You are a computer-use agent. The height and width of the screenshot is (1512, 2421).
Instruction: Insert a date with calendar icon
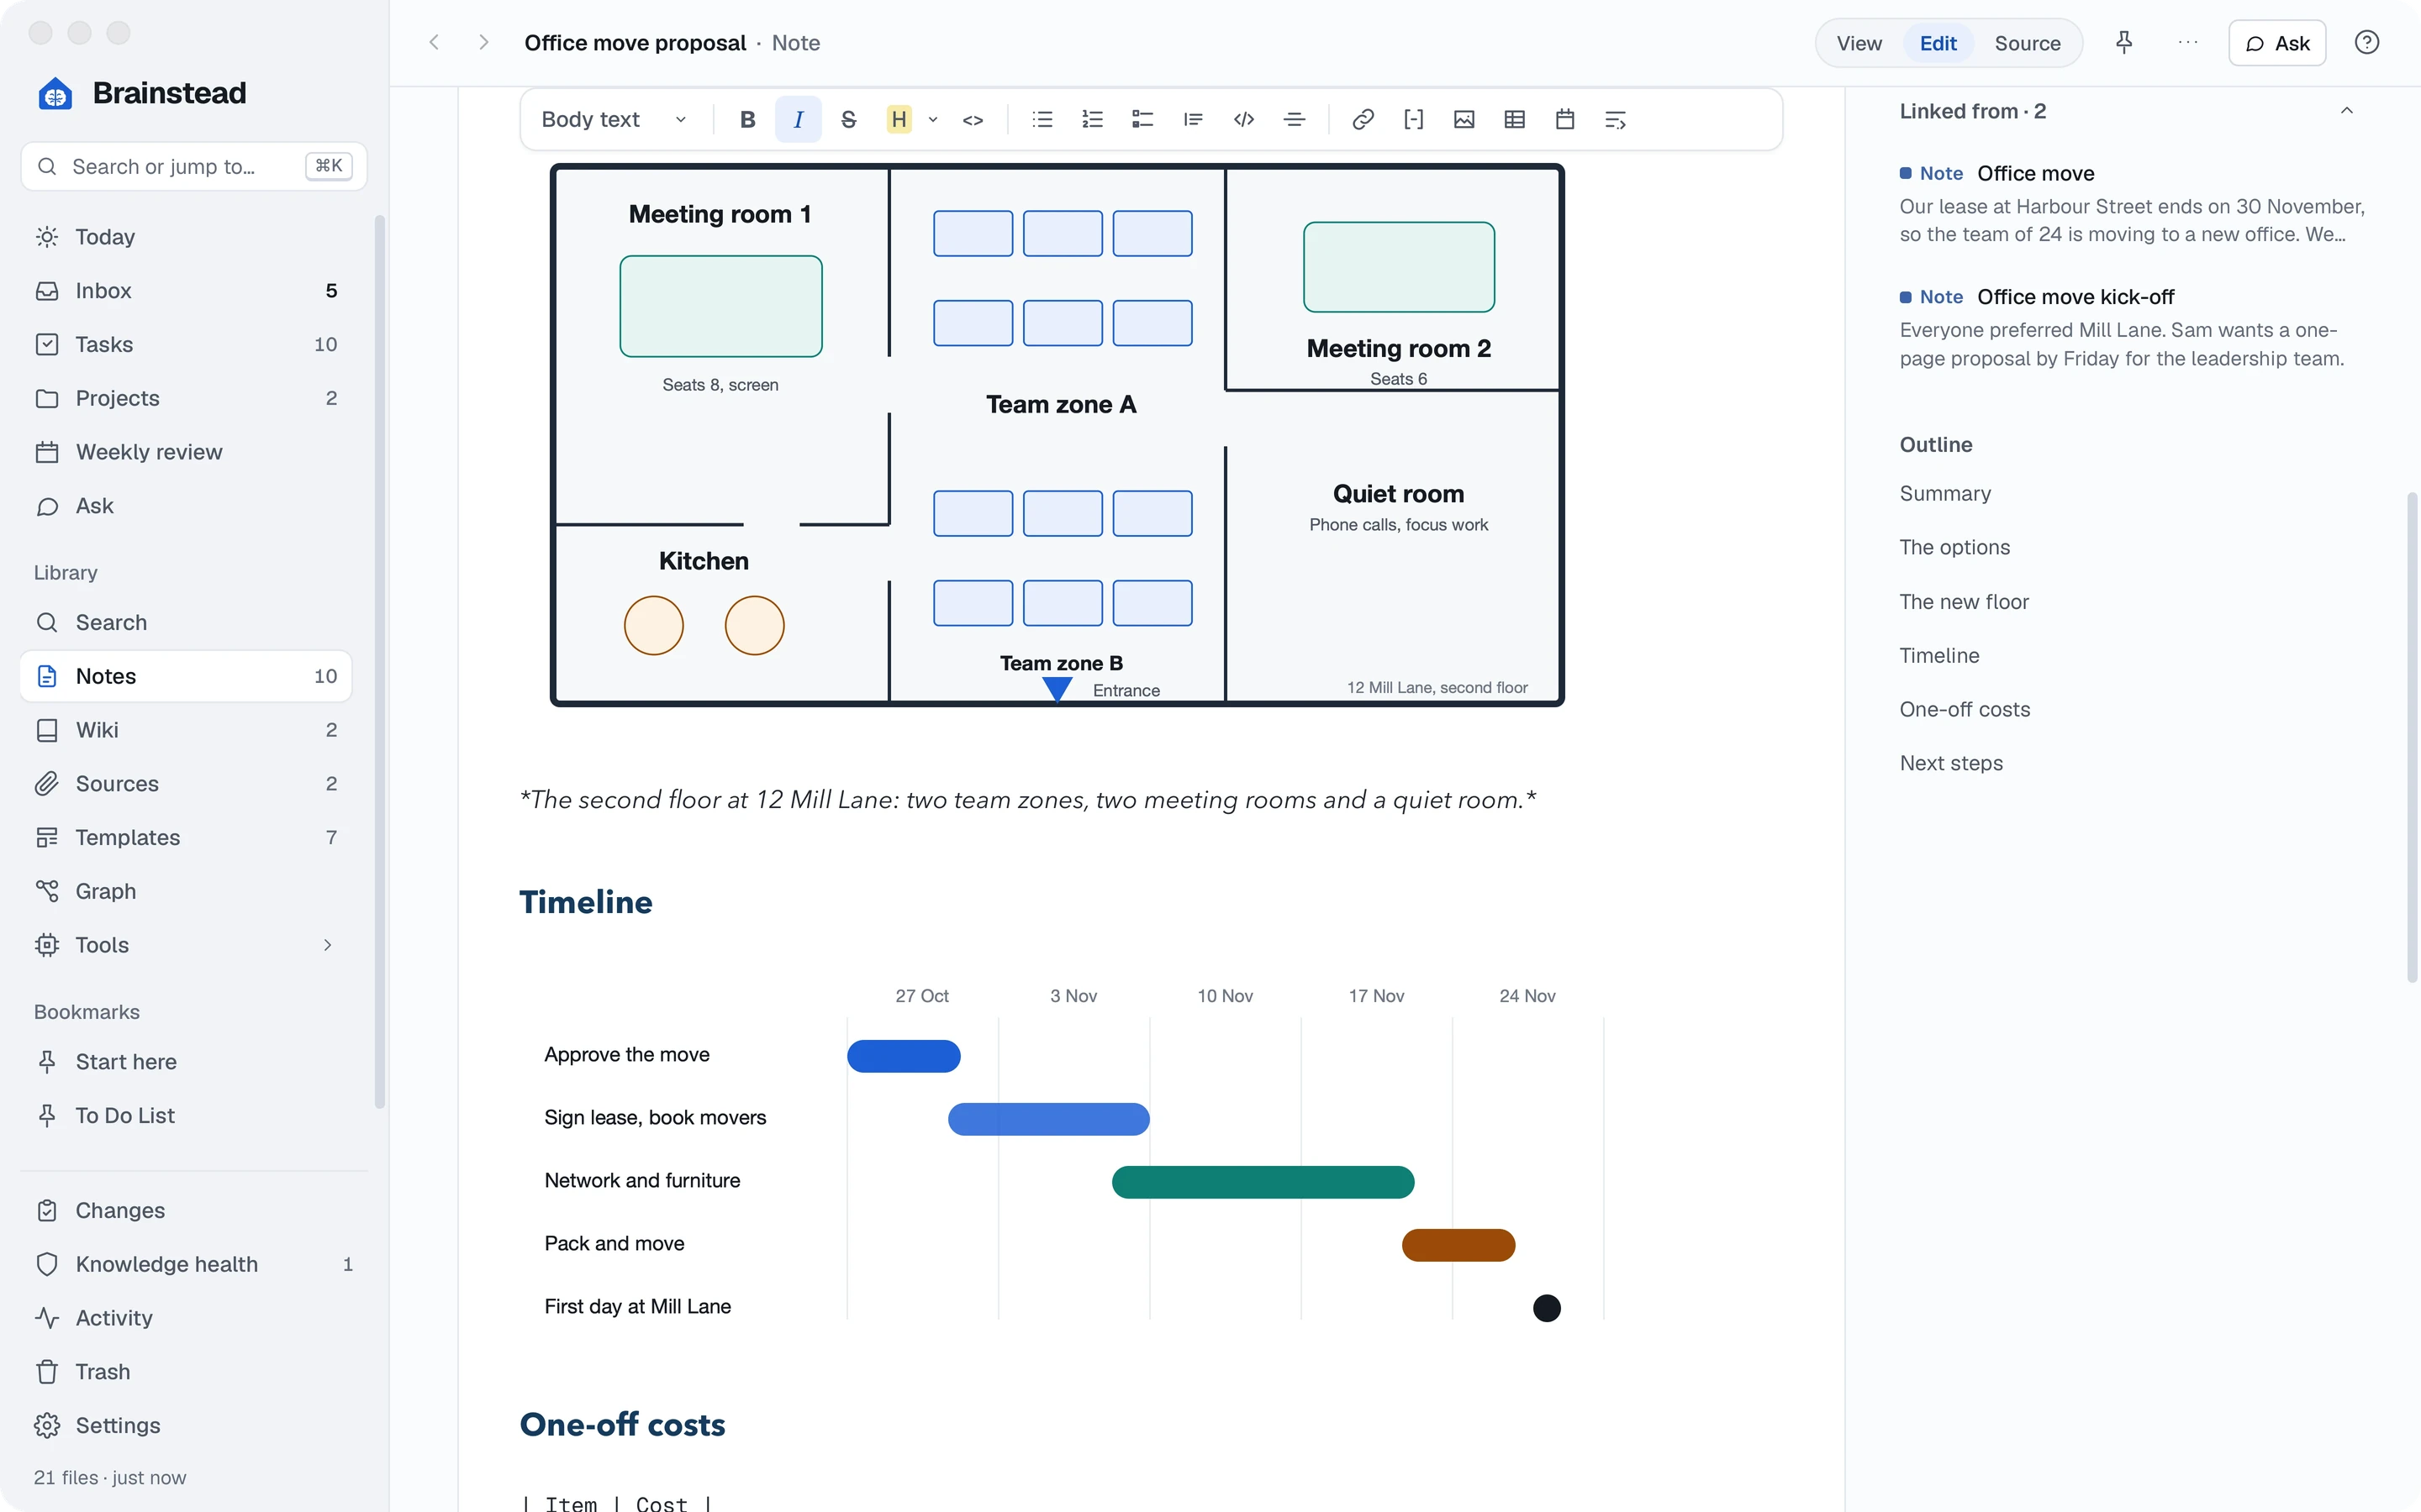pyautogui.click(x=1565, y=120)
